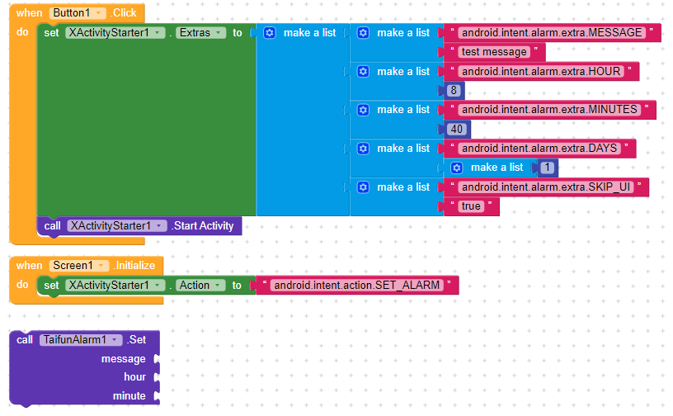Open gear mutator on list beside extra.HOUR

pos(363,72)
